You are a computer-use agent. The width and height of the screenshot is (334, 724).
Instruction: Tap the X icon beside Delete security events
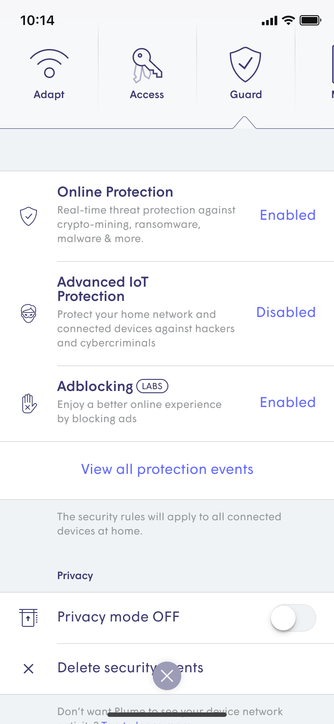point(29,668)
